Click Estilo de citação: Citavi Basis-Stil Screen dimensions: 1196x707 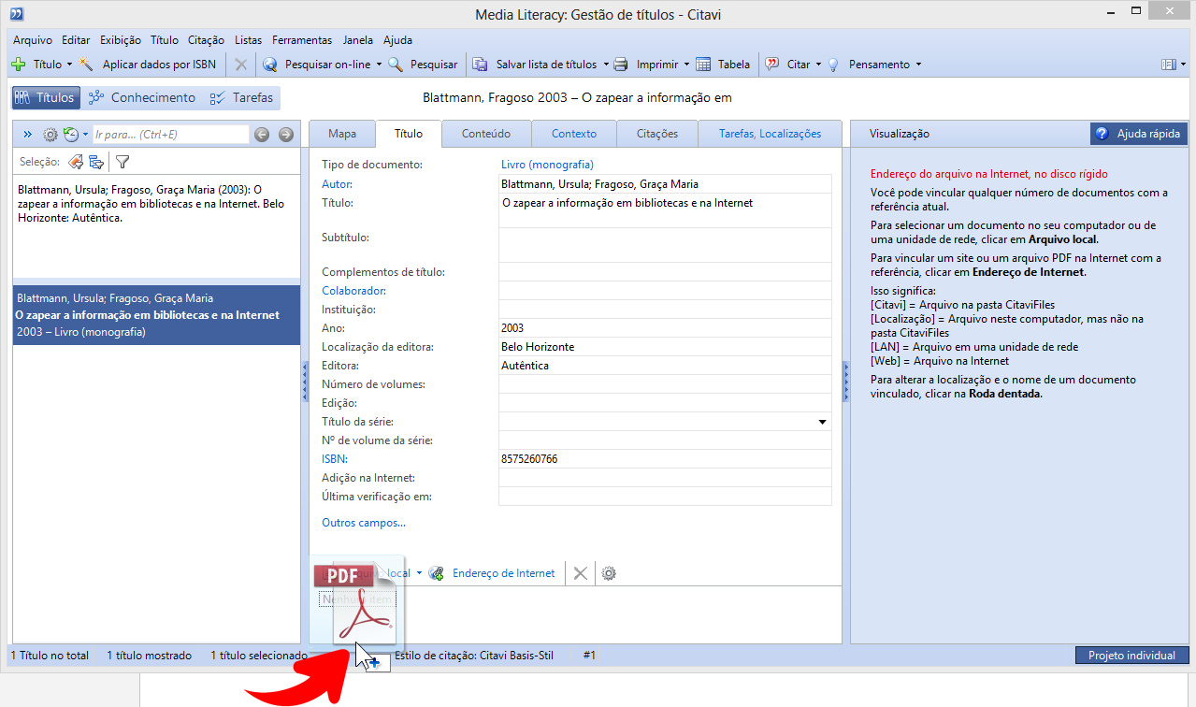point(474,656)
